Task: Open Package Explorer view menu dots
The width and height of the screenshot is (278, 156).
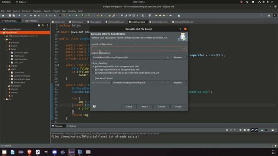Action: [47, 26]
